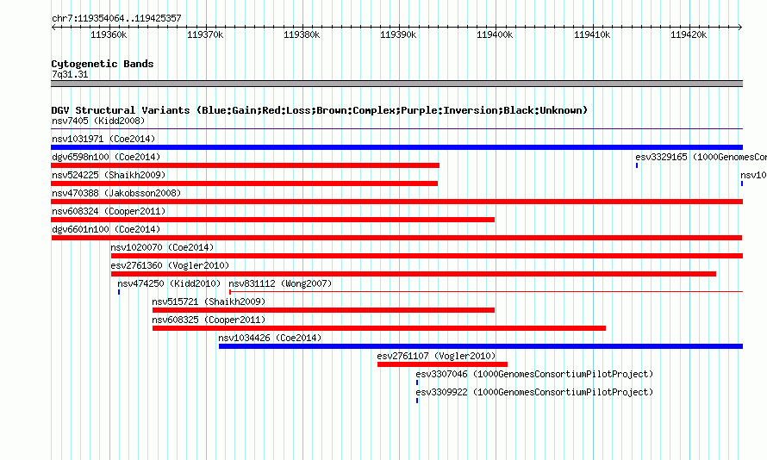Open nsv474250 (Kidd2010) label

(169, 283)
